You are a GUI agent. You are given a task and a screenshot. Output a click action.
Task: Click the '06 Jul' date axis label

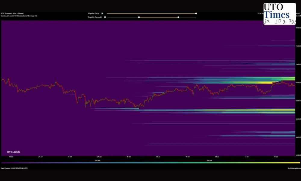tap(188, 157)
